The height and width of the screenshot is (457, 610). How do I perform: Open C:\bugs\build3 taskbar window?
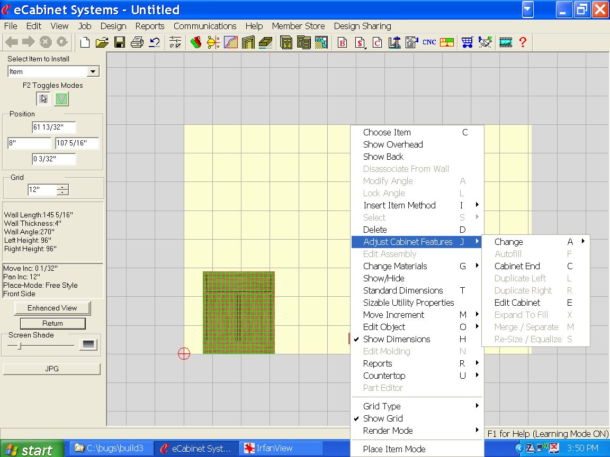point(111,449)
